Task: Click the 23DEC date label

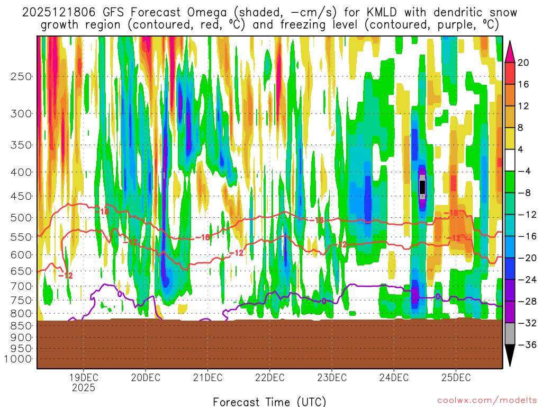Action: (x=331, y=377)
